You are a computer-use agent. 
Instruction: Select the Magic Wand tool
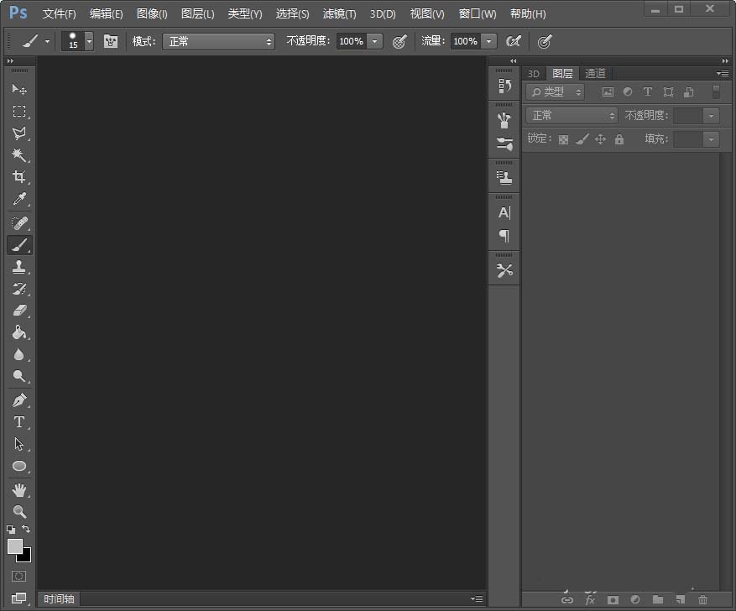point(18,155)
